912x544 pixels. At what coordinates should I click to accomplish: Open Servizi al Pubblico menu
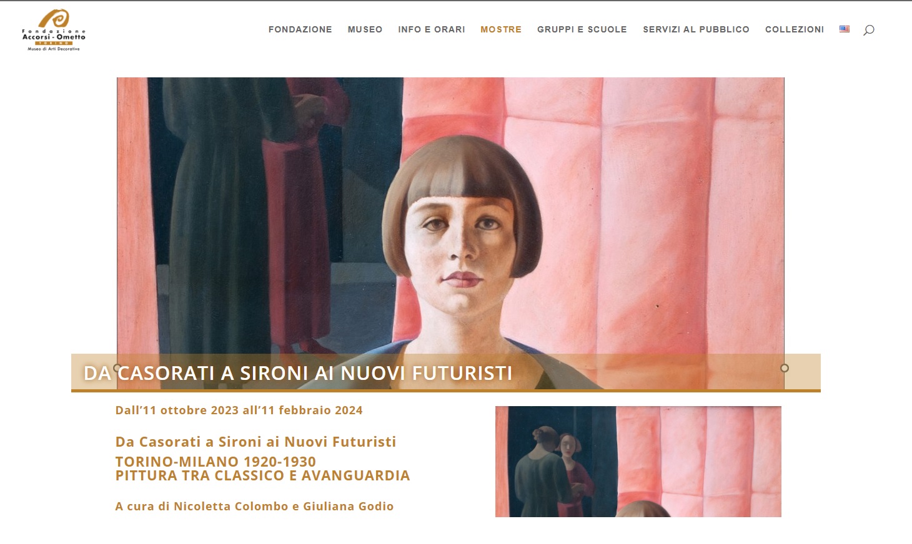coord(696,29)
